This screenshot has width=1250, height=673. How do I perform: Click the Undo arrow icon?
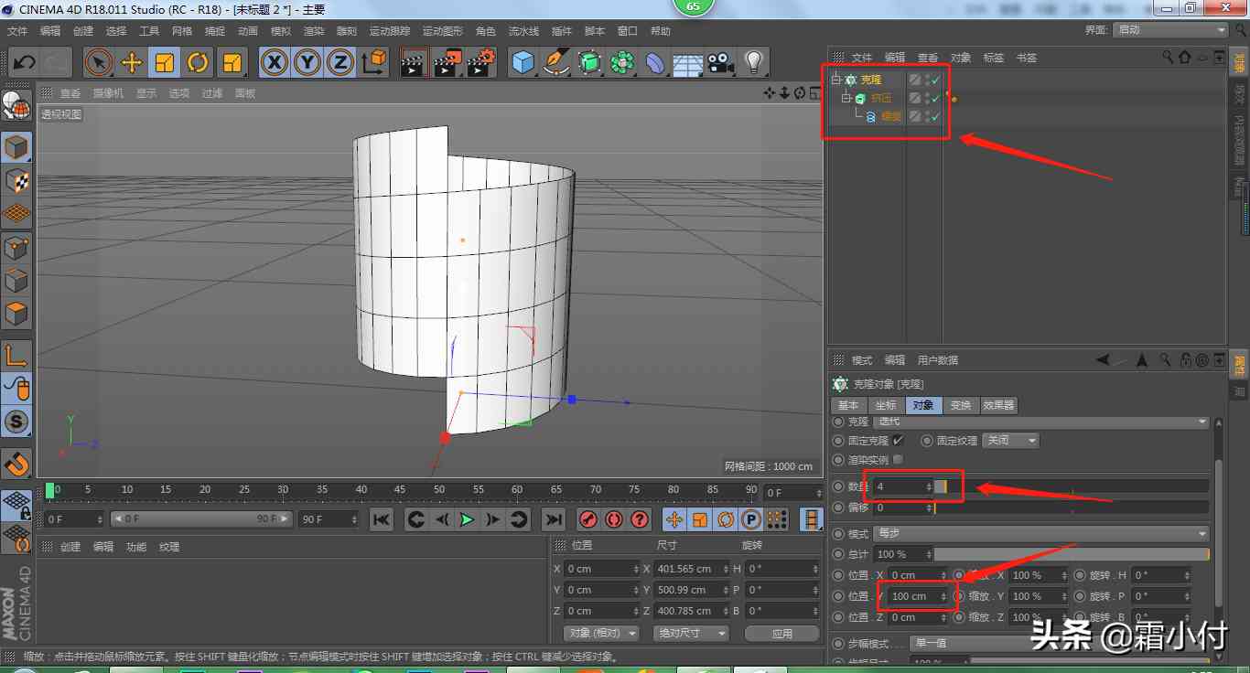tap(24, 62)
